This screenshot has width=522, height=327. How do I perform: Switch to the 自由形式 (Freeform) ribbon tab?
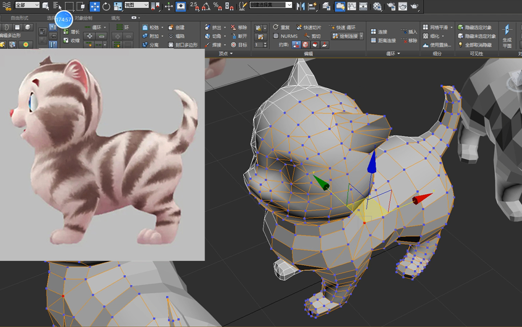click(20, 18)
